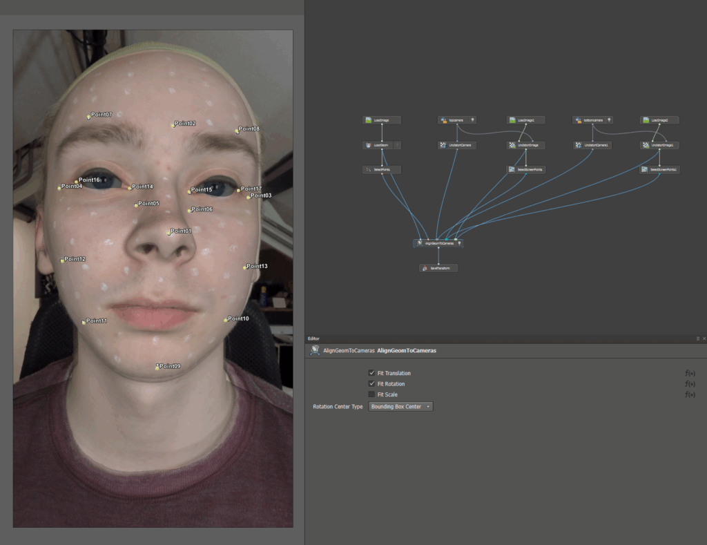
Task: Click the bottomcamera node lightbulb icon
Action: 609,120
